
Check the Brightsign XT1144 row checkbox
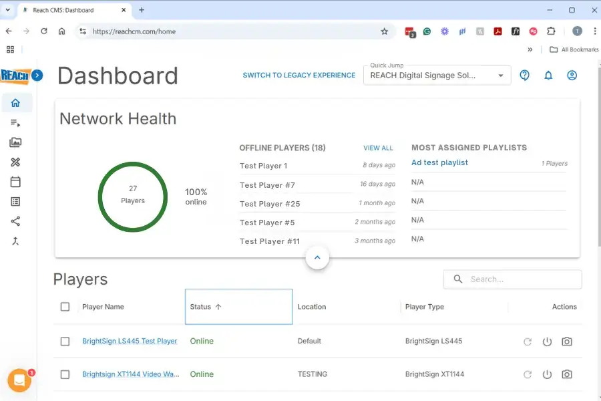pos(65,374)
